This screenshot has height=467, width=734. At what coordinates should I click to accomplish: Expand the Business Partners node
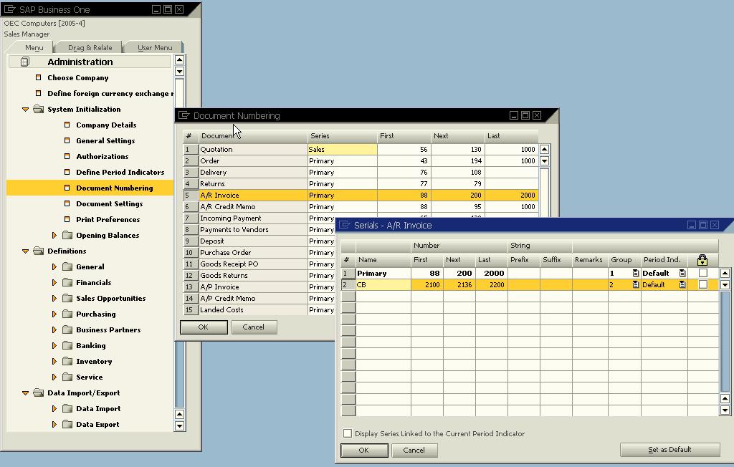(x=54, y=329)
